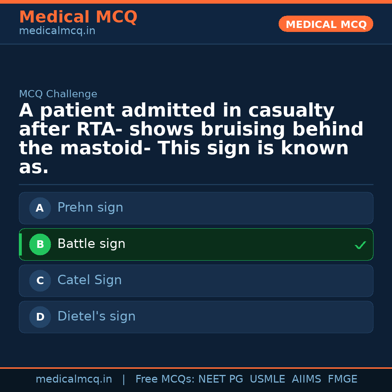
Task: Click FMGE in the footer
Action: 342,379
